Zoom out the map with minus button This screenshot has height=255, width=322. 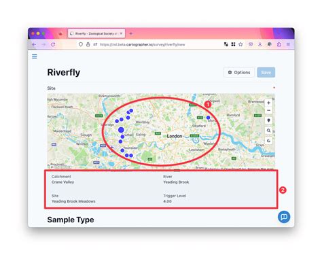click(268, 110)
